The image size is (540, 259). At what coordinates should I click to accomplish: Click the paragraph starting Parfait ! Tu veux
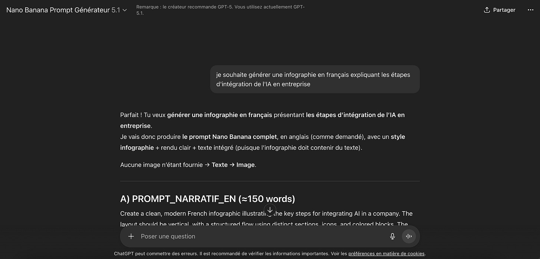click(x=263, y=120)
